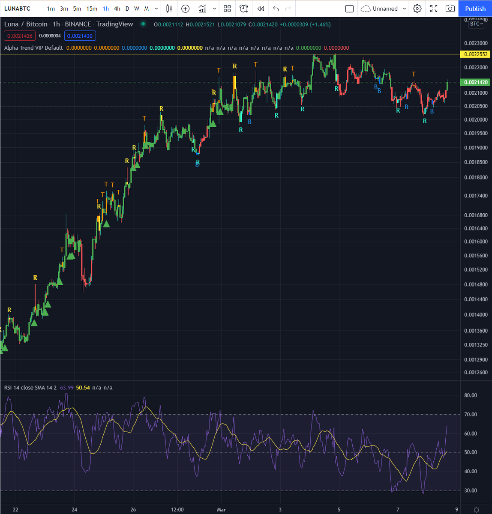
Task: Enter fullscreen mode
Action: tap(434, 9)
